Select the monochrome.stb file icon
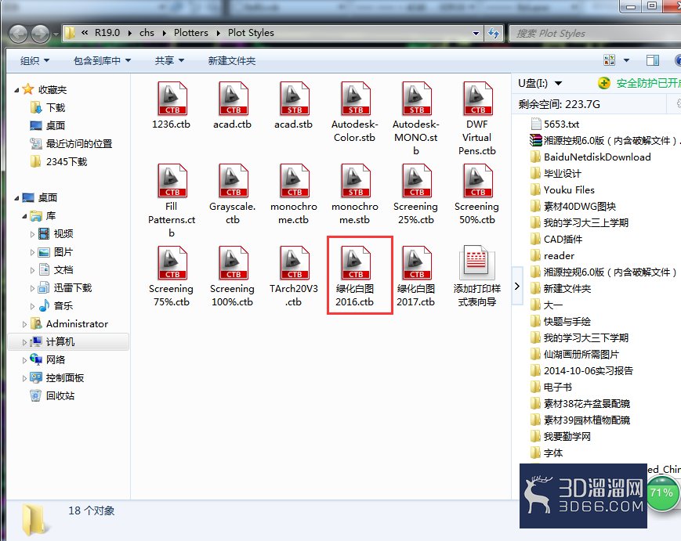The width and height of the screenshot is (681, 541). click(x=355, y=181)
